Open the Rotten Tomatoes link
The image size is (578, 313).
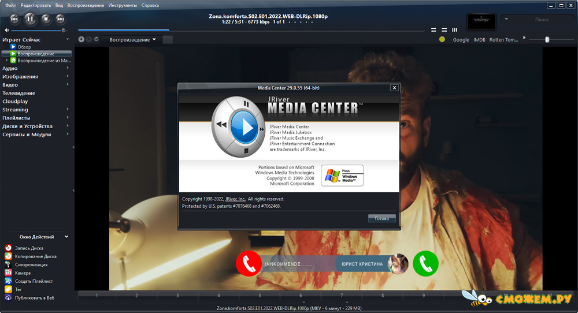pos(503,40)
